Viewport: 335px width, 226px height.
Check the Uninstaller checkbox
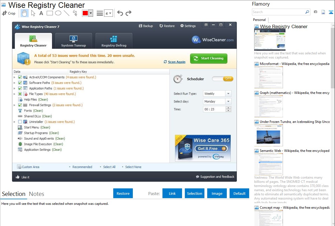pyautogui.click(x=20, y=121)
